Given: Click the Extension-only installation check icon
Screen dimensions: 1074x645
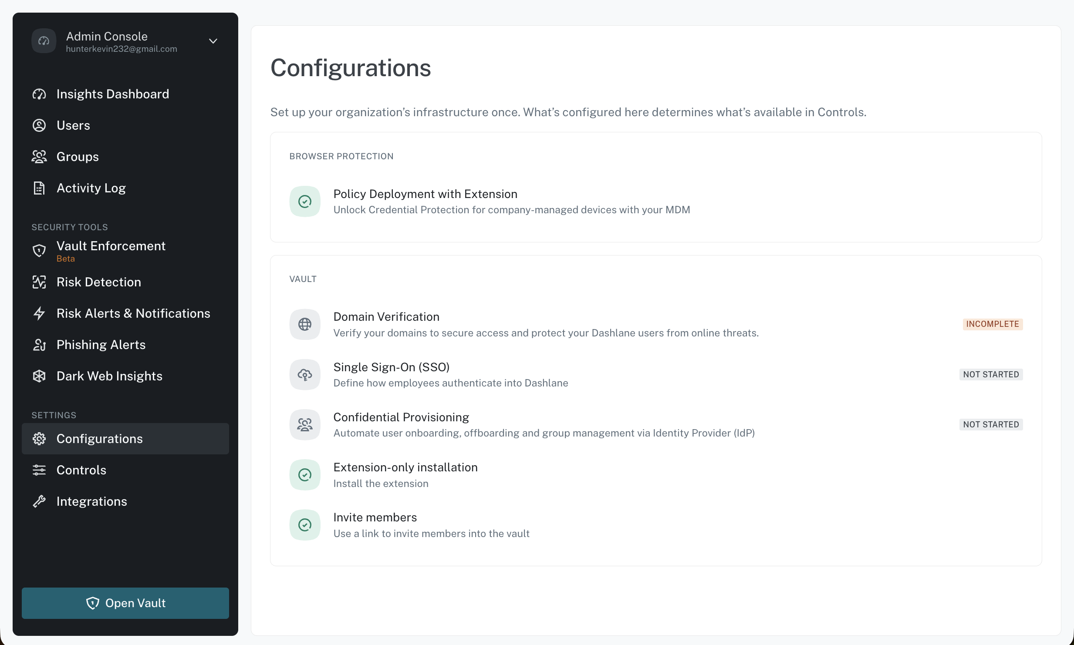Looking at the screenshot, I should [x=305, y=475].
